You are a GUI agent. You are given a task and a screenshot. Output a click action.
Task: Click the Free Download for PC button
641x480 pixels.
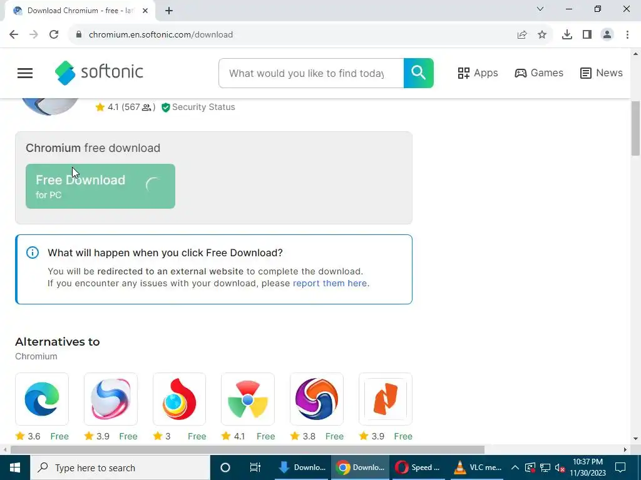tap(100, 186)
